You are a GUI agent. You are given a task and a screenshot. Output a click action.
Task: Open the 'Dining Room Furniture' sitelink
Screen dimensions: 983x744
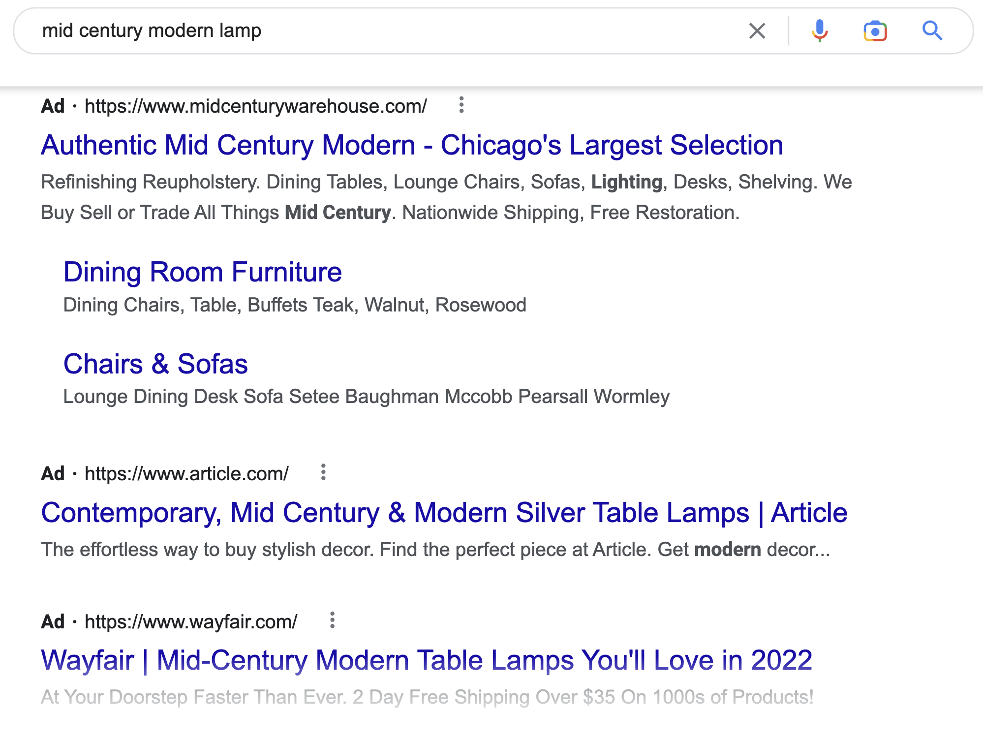(x=203, y=272)
